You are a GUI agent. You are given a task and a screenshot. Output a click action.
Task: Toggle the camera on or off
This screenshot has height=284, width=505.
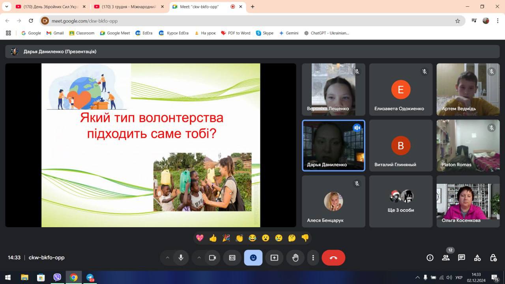[212, 258]
